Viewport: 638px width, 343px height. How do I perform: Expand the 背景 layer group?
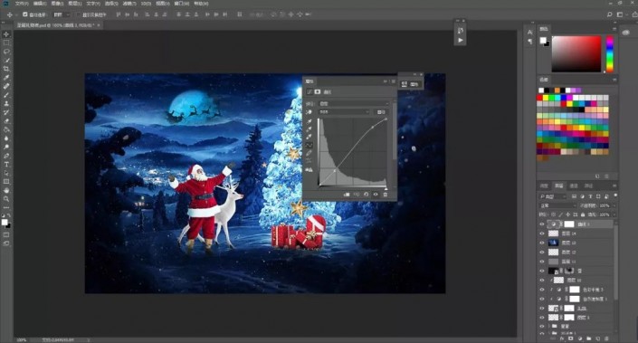click(549, 327)
